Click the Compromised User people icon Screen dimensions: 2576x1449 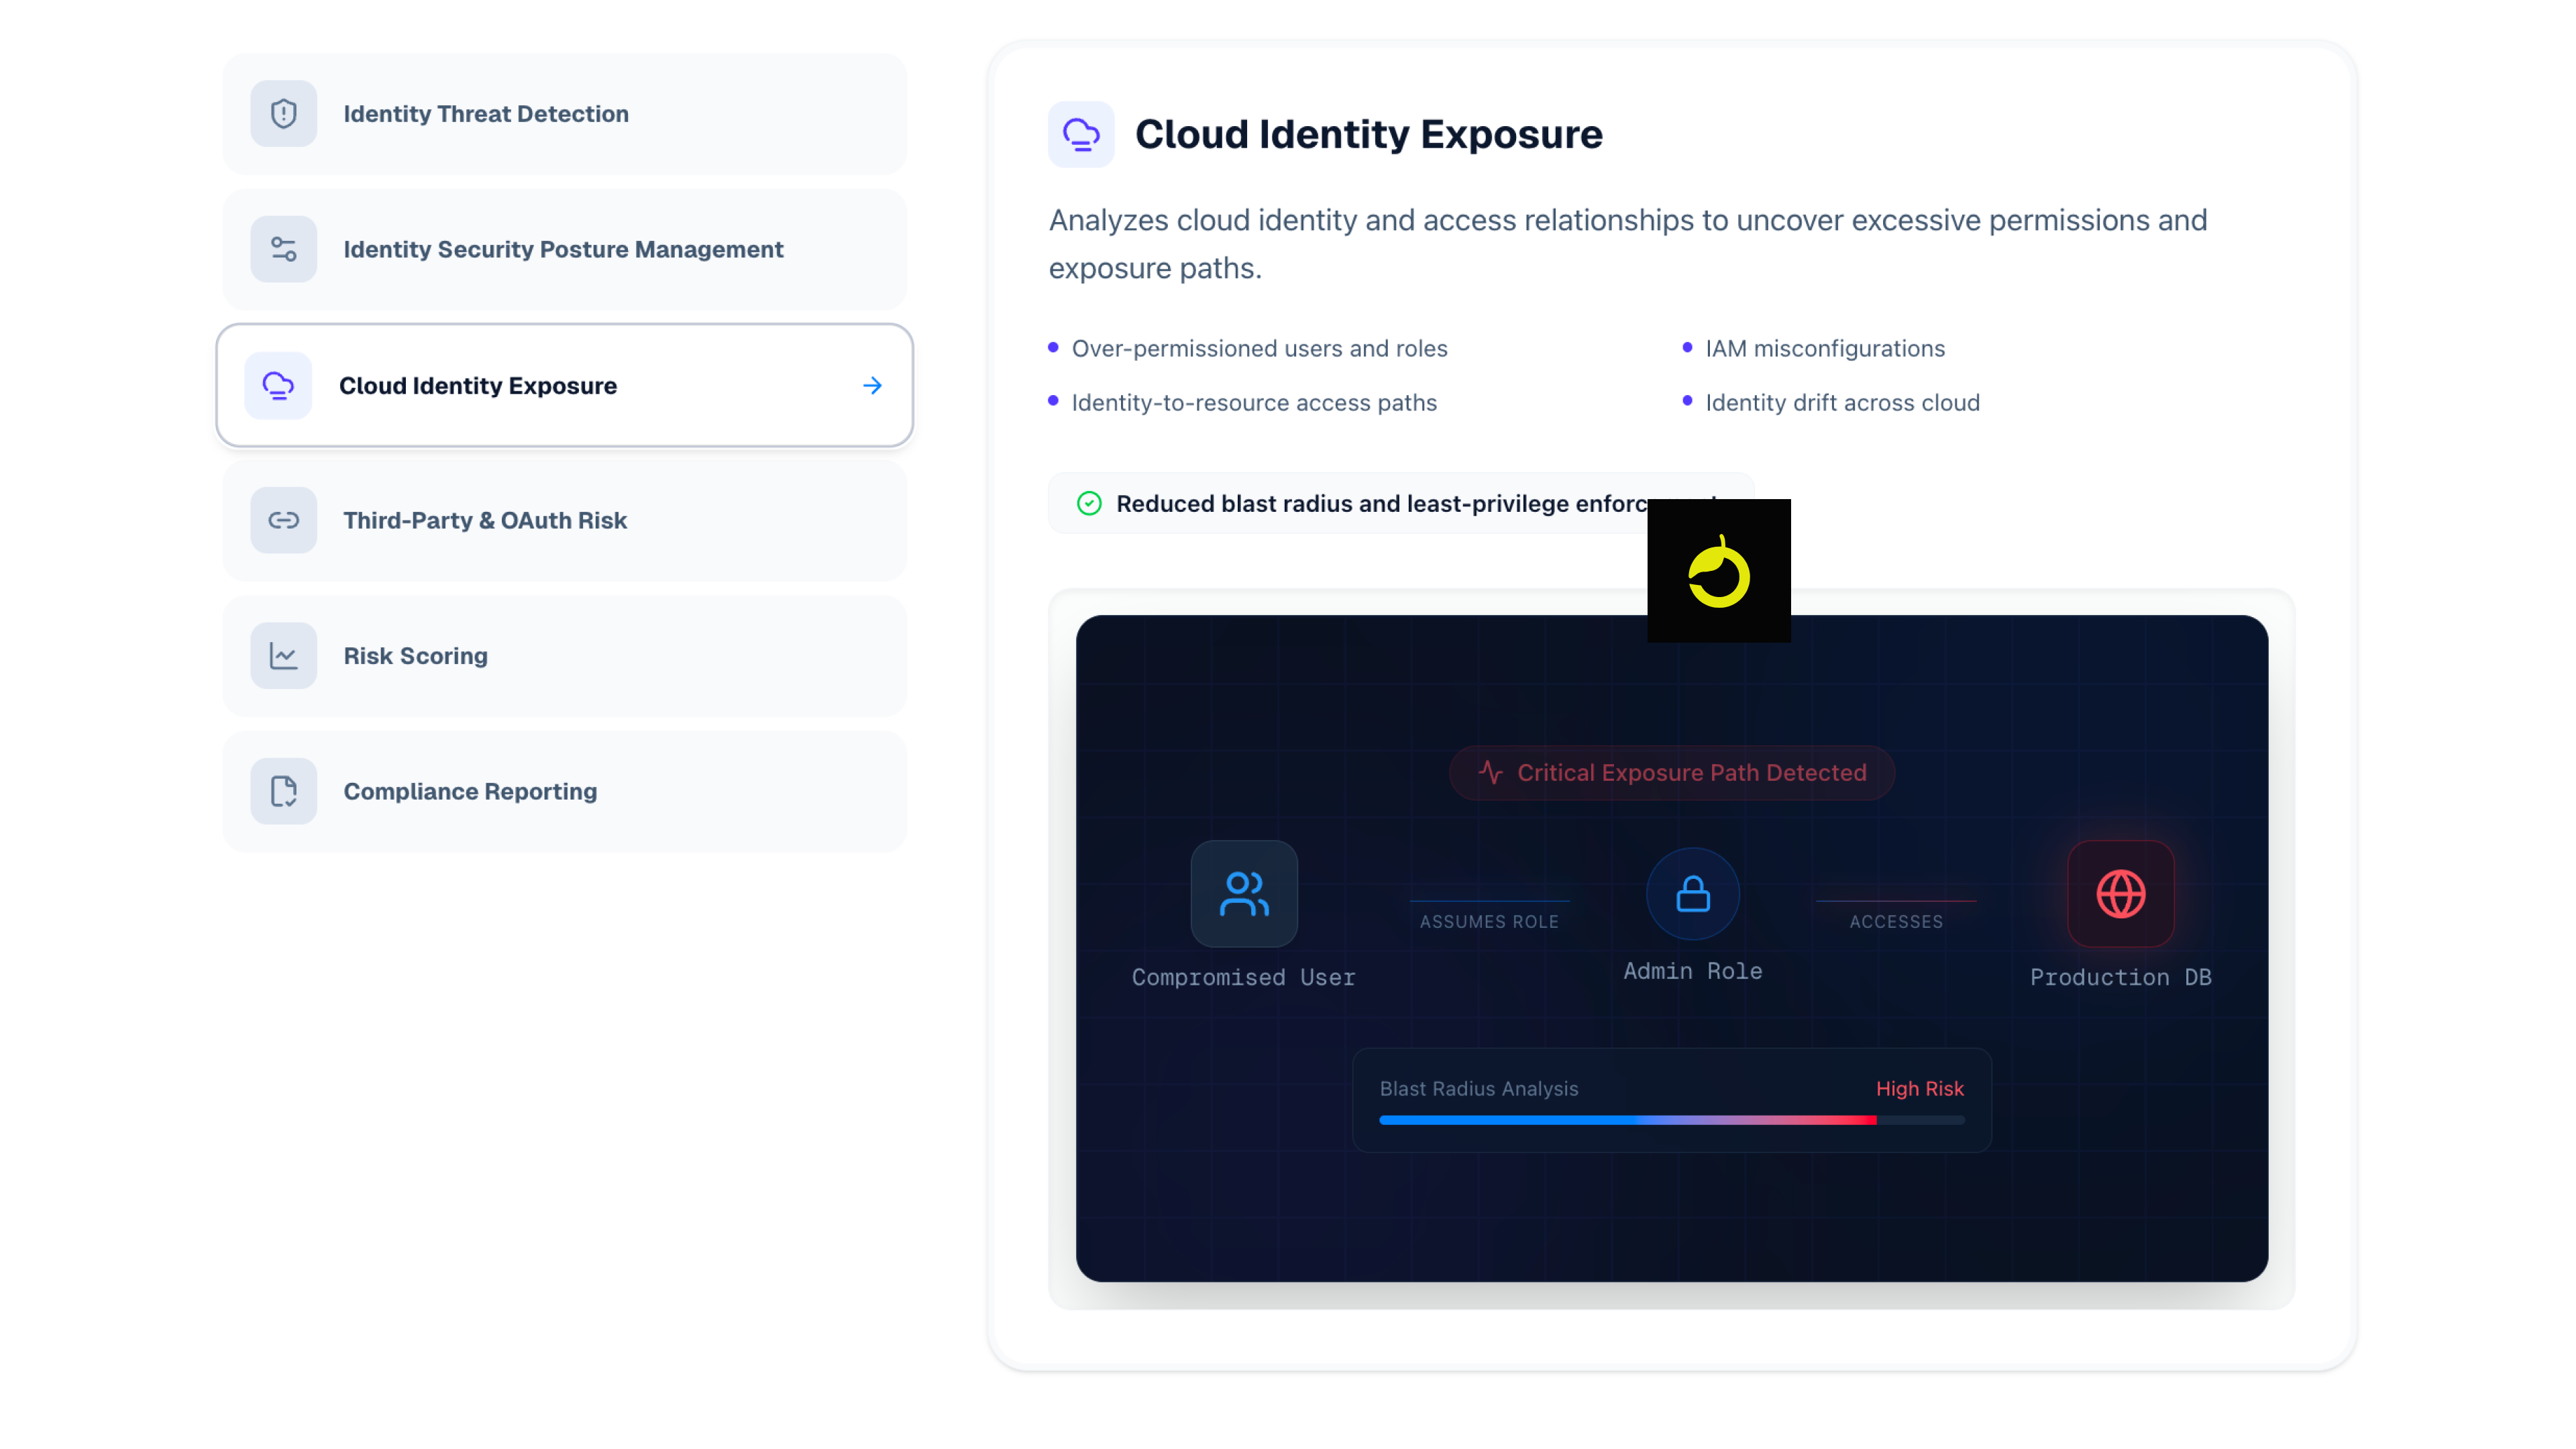pyautogui.click(x=1244, y=893)
